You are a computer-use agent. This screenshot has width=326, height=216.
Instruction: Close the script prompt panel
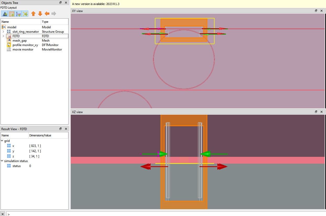coord(3,214)
